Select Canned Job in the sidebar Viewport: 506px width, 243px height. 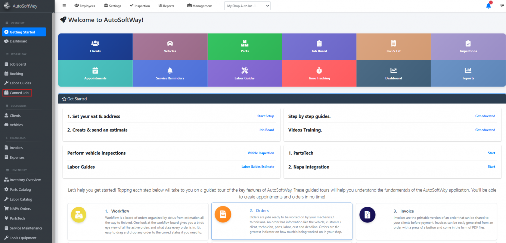click(18, 93)
